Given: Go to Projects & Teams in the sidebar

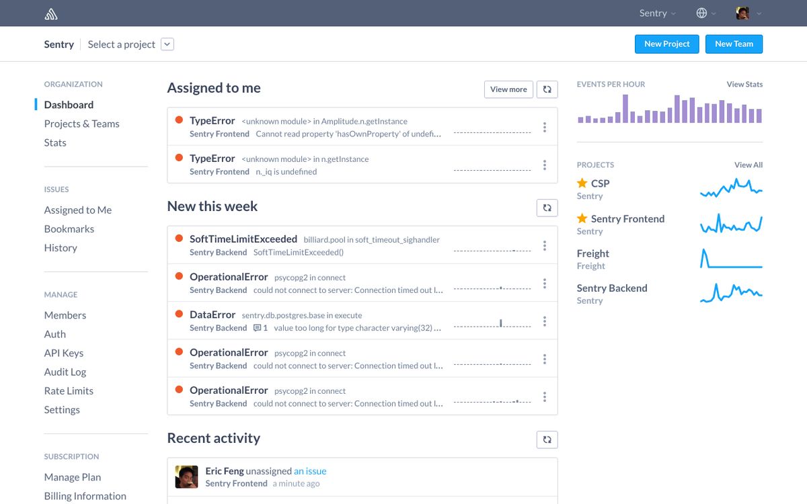Looking at the screenshot, I should click(81, 124).
